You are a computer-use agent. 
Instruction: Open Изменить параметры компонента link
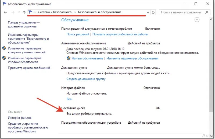pyautogui.click(x=28, y=39)
